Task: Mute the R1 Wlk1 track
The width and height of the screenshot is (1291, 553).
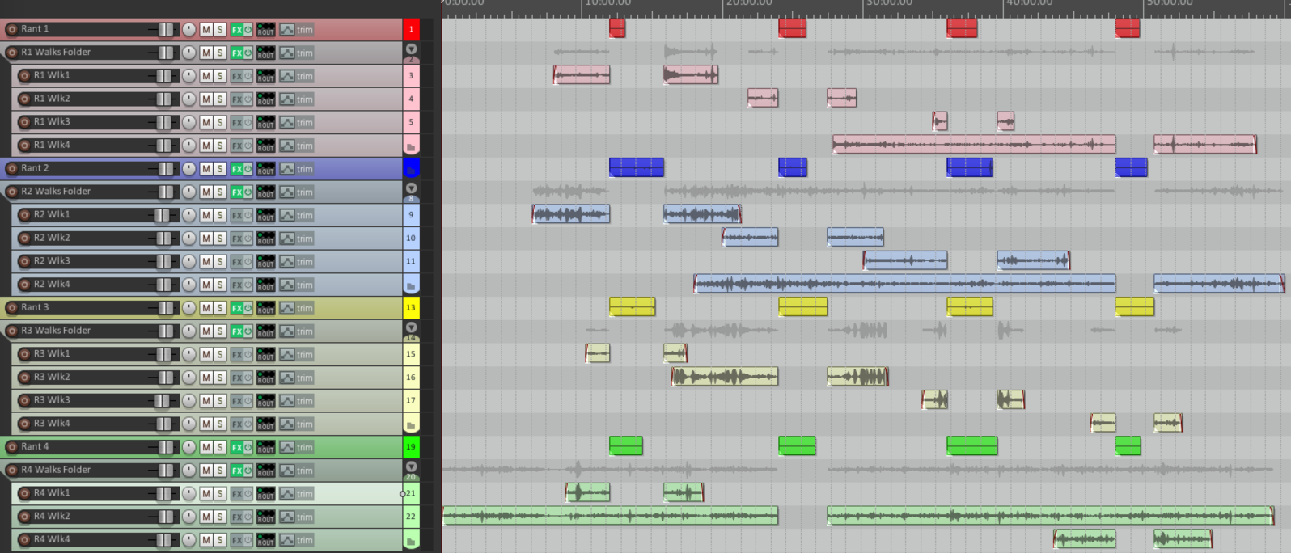Action: click(x=206, y=76)
